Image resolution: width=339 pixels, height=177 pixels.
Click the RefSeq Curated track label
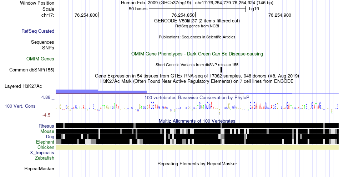coord(37,31)
